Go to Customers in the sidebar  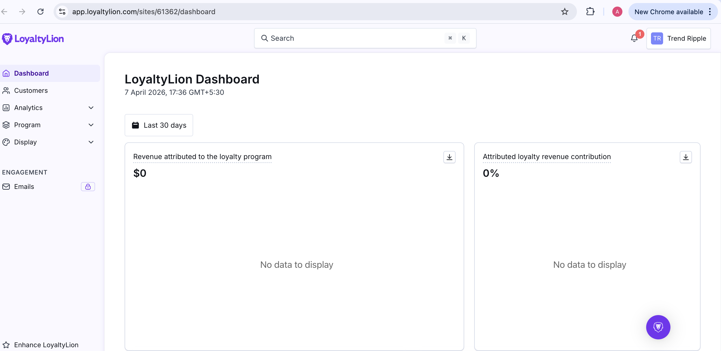31,91
